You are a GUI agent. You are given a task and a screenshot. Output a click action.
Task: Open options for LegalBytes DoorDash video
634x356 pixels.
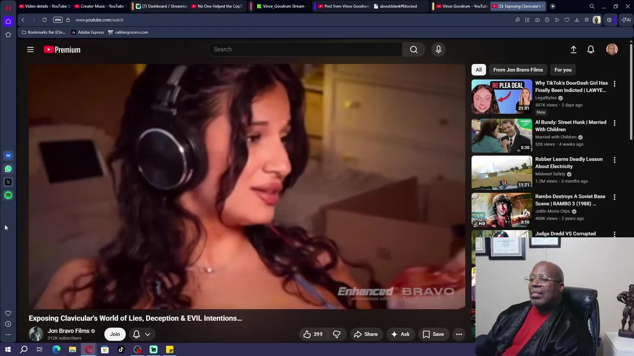click(x=615, y=84)
